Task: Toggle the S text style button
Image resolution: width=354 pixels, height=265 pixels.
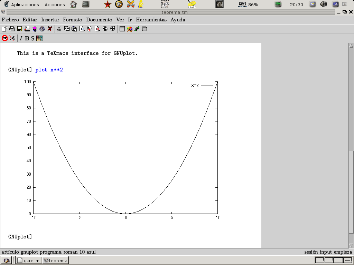Action: point(33,38)
